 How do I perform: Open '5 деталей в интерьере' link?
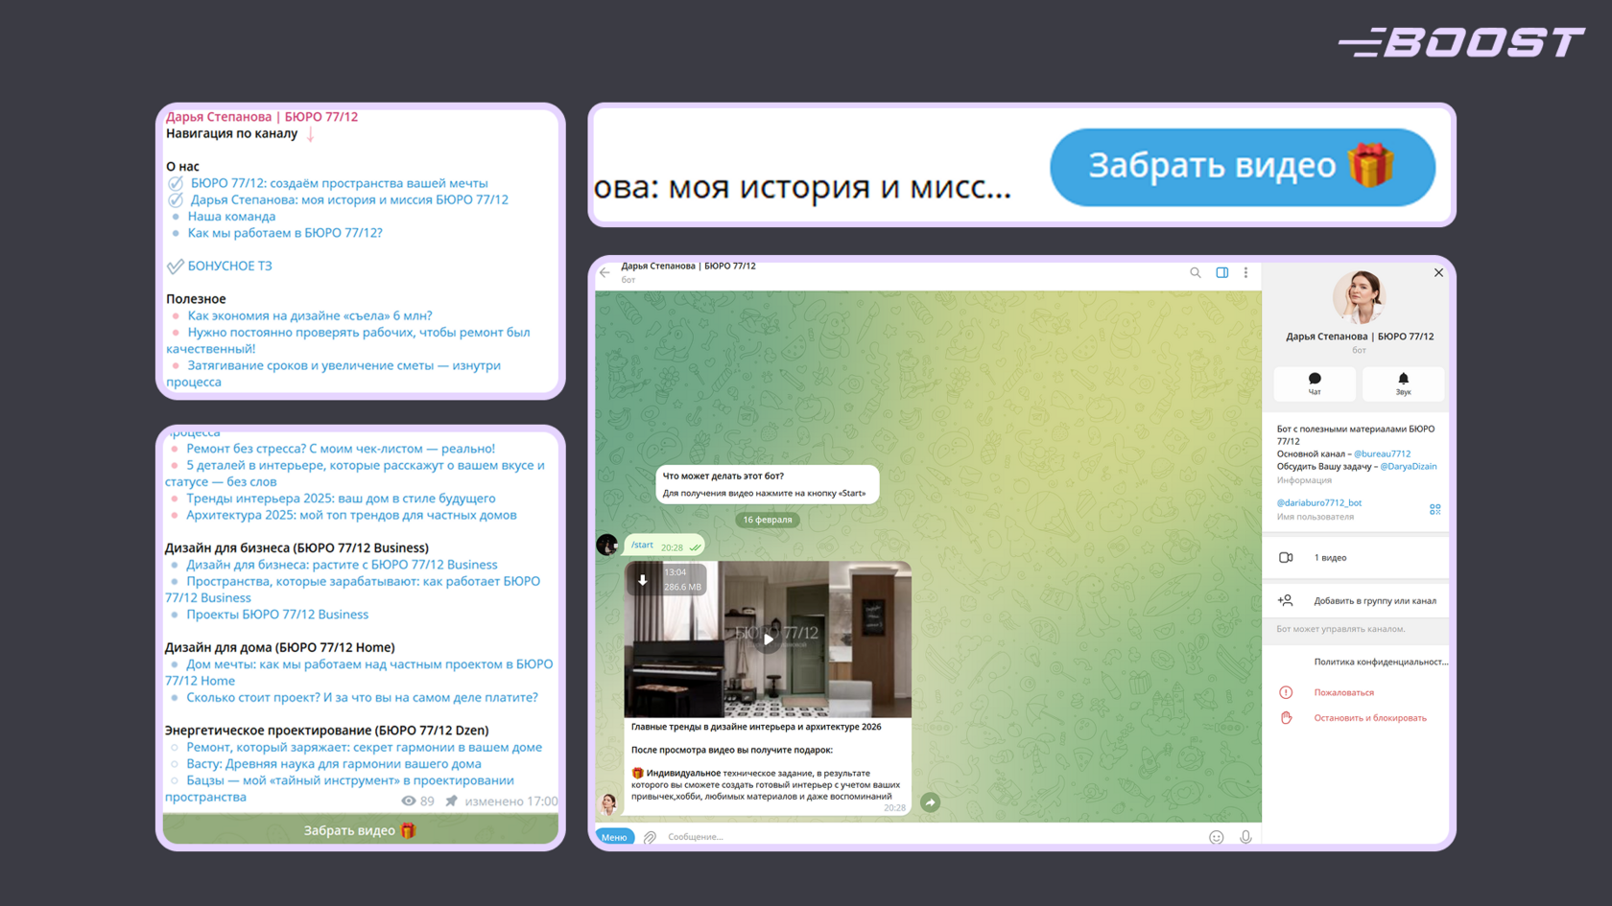tap(355, 474)
